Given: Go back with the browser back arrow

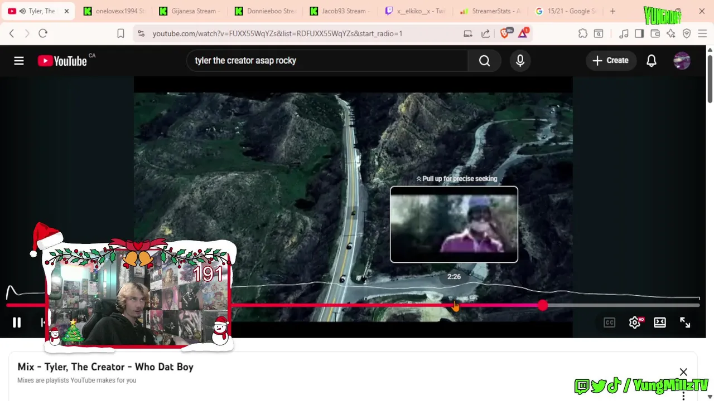Looking at the screenshot, I should click(x=12, y=33).
